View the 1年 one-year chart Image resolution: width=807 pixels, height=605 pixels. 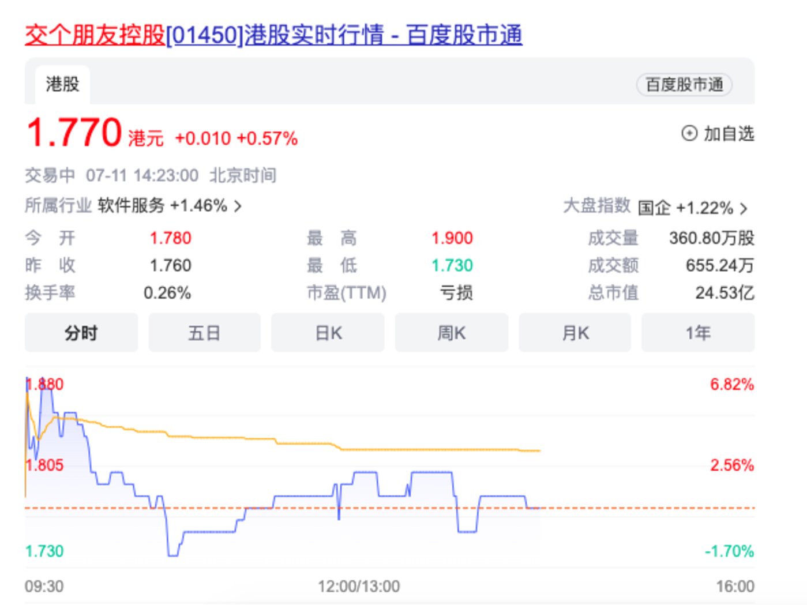click(697, 333)
